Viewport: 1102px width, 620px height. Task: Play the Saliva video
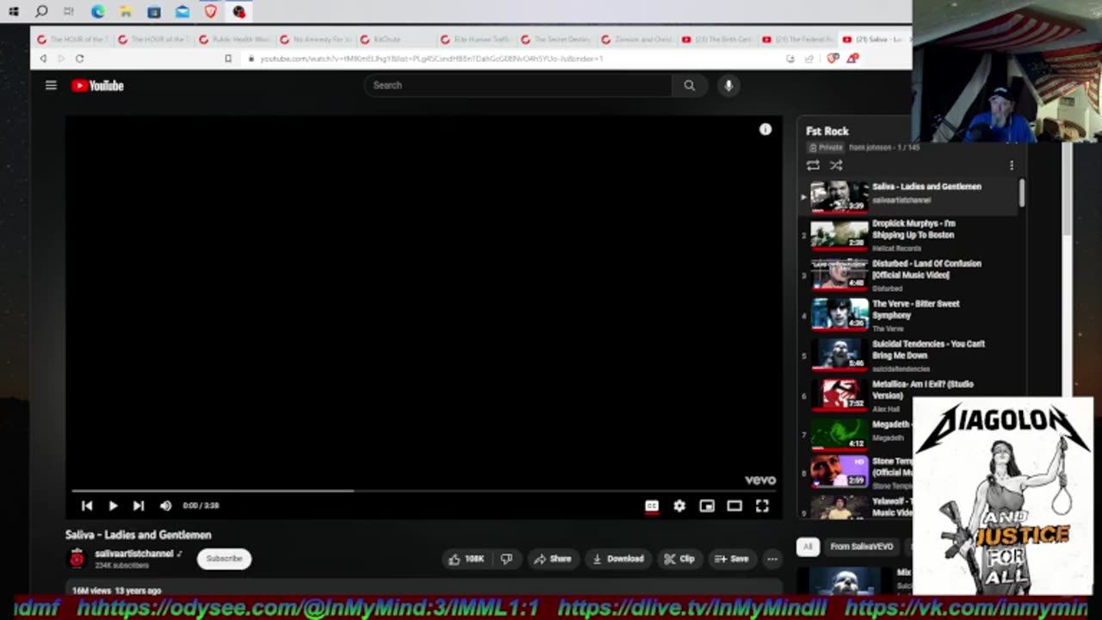pos(113,505)
